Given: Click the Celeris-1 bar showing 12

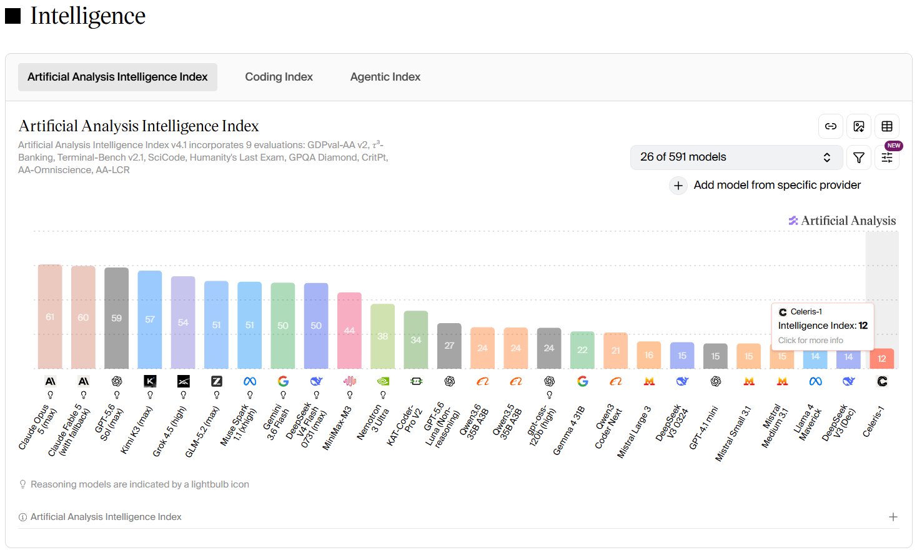Looking at the screenshot, I should click(882, 359).
